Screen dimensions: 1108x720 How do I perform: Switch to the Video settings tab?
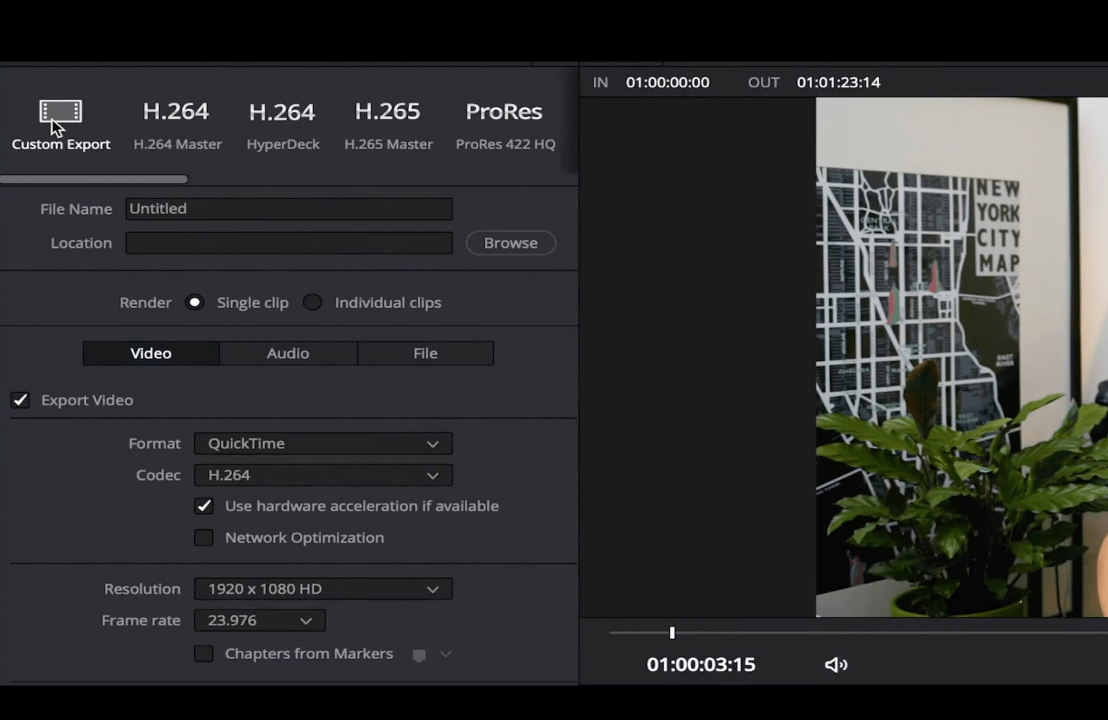click(150, 352)
